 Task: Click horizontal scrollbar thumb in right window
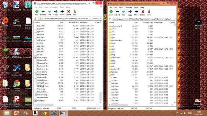click(119, 105)
